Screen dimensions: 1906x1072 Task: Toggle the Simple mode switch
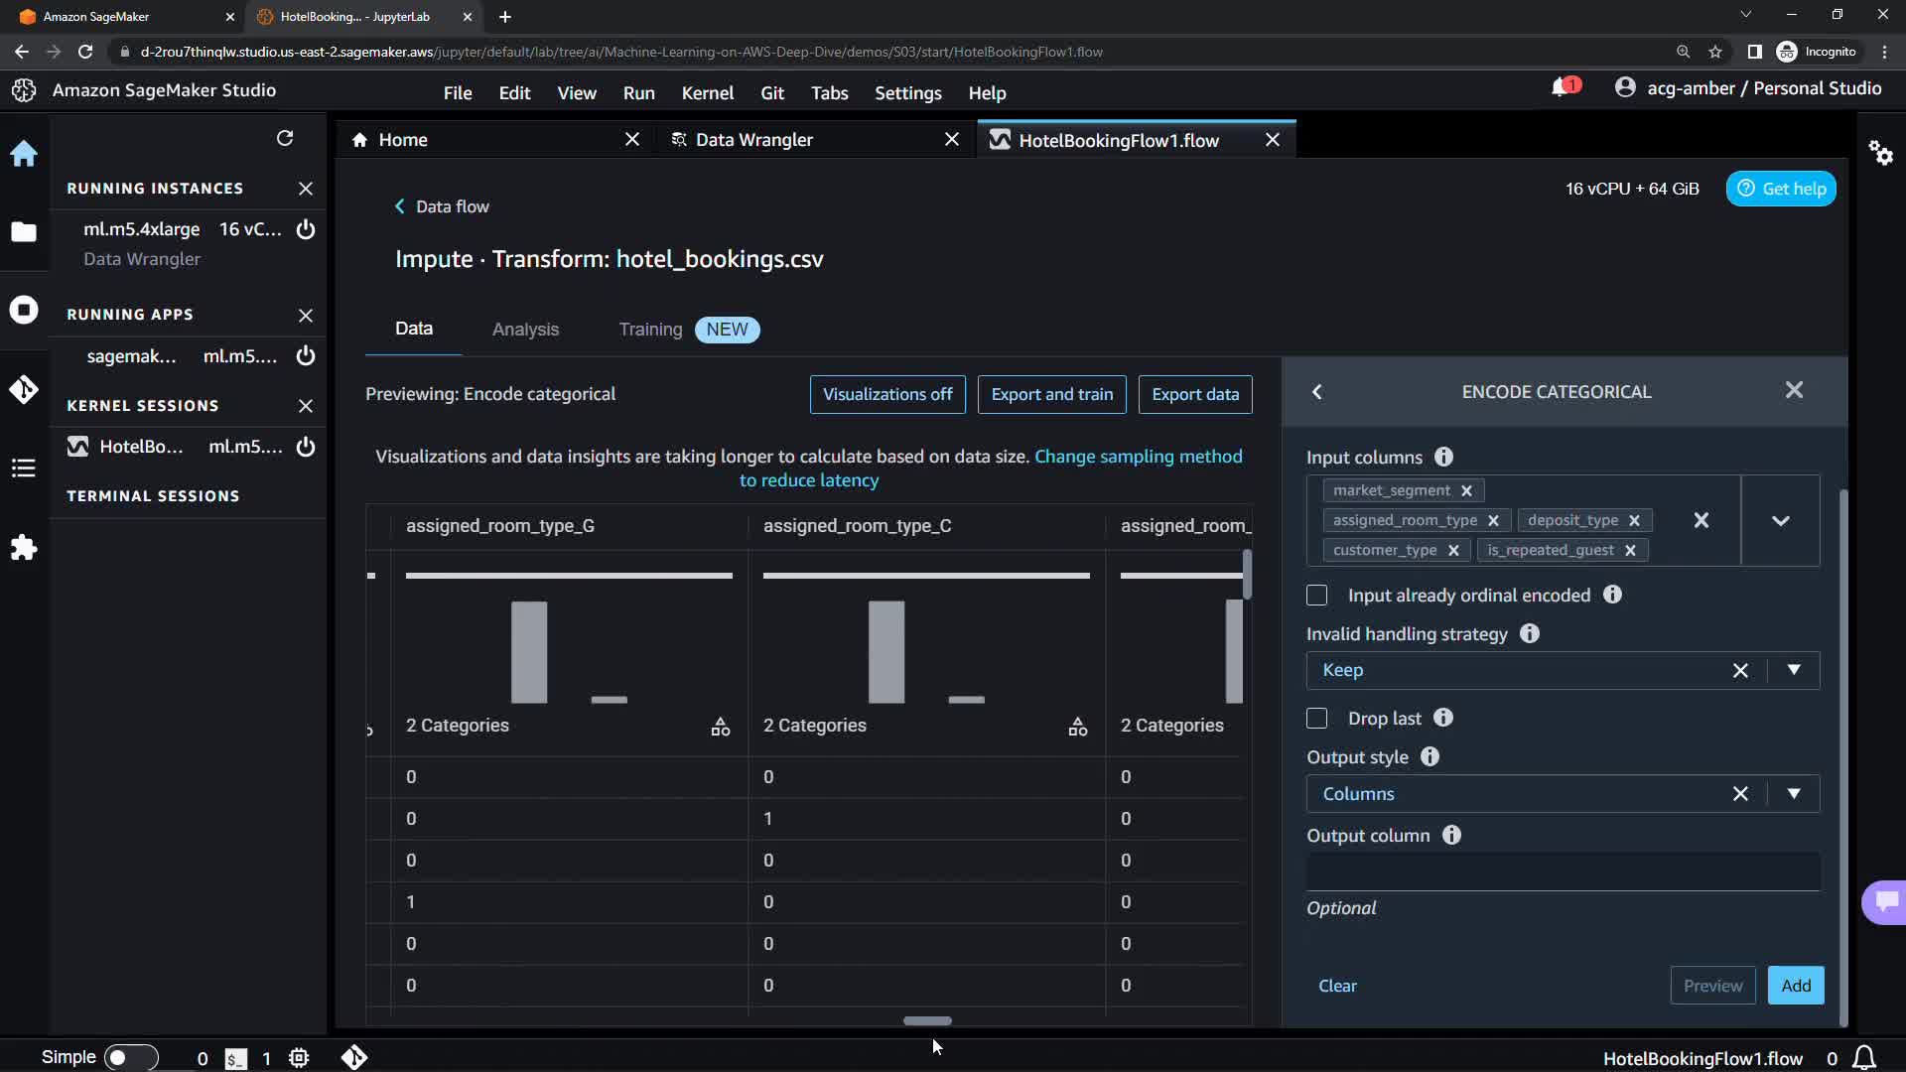click(x=130, y=1058)
